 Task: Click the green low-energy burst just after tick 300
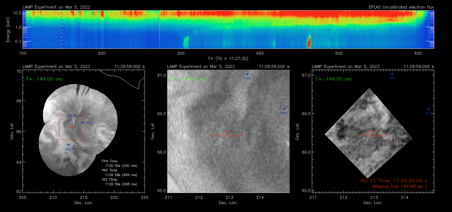tap(186, 42)
